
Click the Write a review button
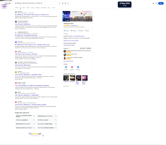83,48
